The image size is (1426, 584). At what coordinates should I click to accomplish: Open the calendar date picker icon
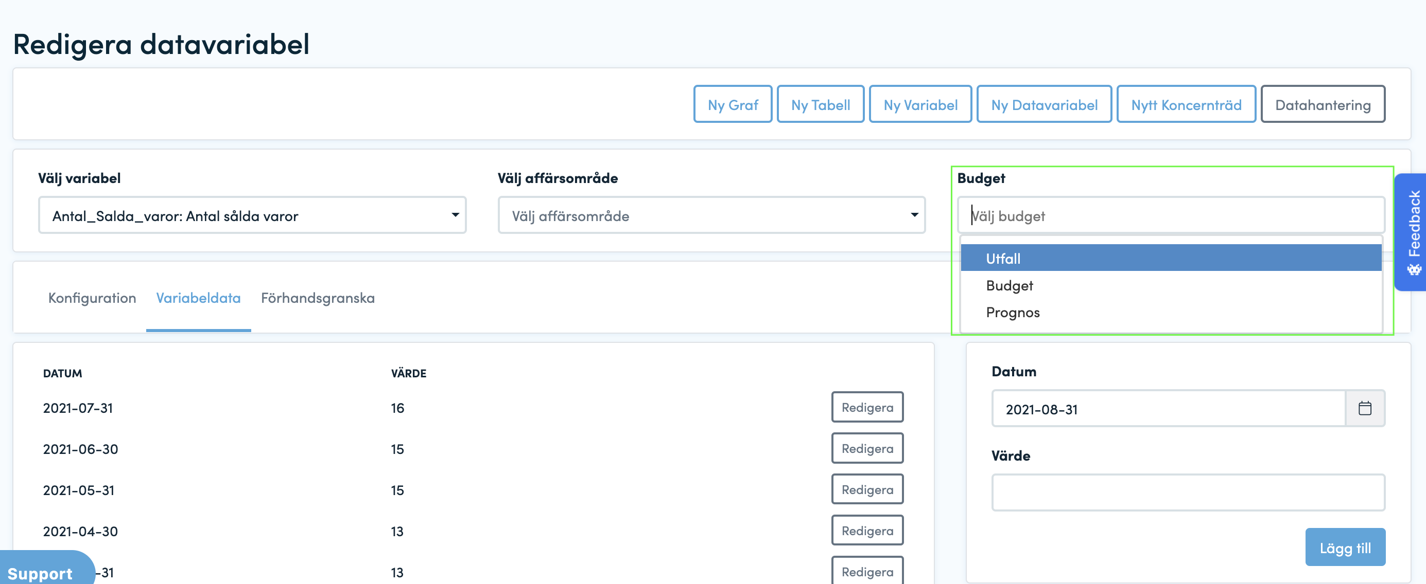click(x=1365, y=408)
